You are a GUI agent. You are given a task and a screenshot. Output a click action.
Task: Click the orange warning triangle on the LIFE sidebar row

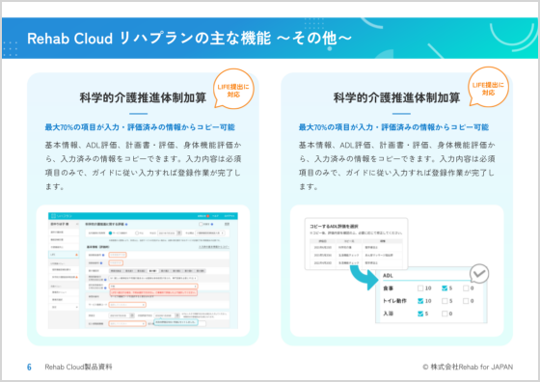pos(76,255)
